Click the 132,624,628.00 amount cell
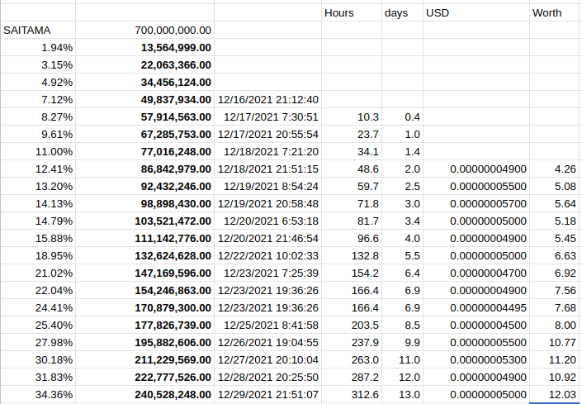Screen dimensions: 582x404 click(x=144, y=255)
